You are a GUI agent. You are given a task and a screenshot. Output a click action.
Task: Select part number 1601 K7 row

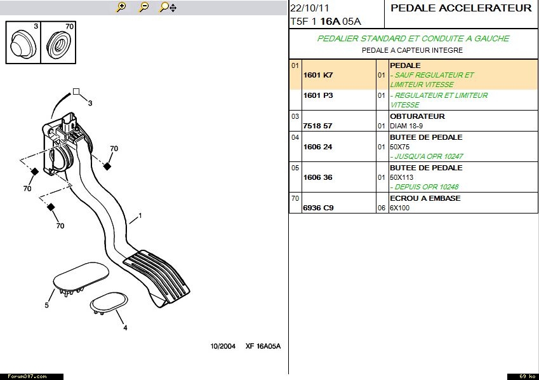[x=318, y=75]
